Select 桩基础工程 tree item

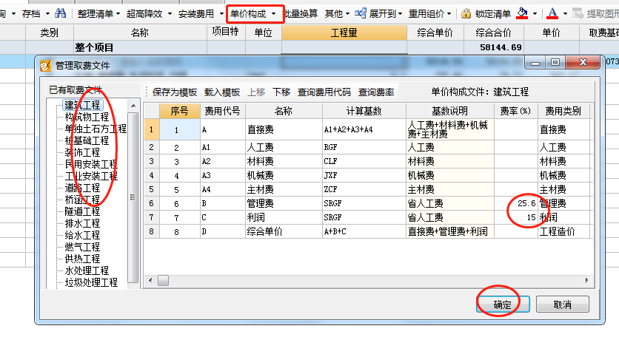87,140
